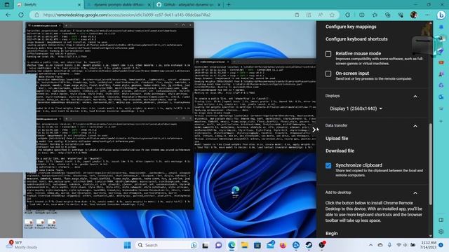The height and width of the screenshot is (252, 449).
Task: Open the Display 1 (2560x1440) dropdown
Action: 356,108
